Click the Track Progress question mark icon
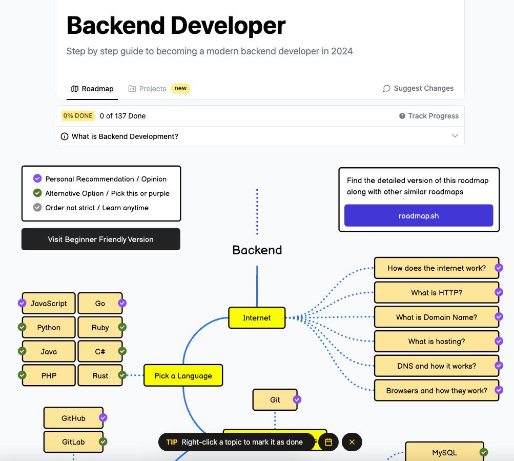 click(402, 116)
